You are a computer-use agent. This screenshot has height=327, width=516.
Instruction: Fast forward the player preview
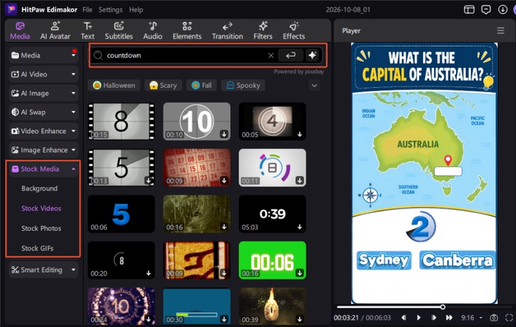point(449,318)
